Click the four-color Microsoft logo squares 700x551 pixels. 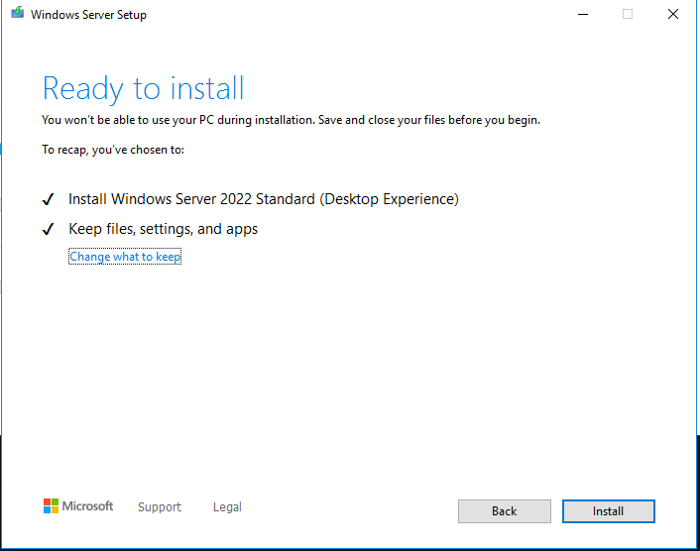51,506
